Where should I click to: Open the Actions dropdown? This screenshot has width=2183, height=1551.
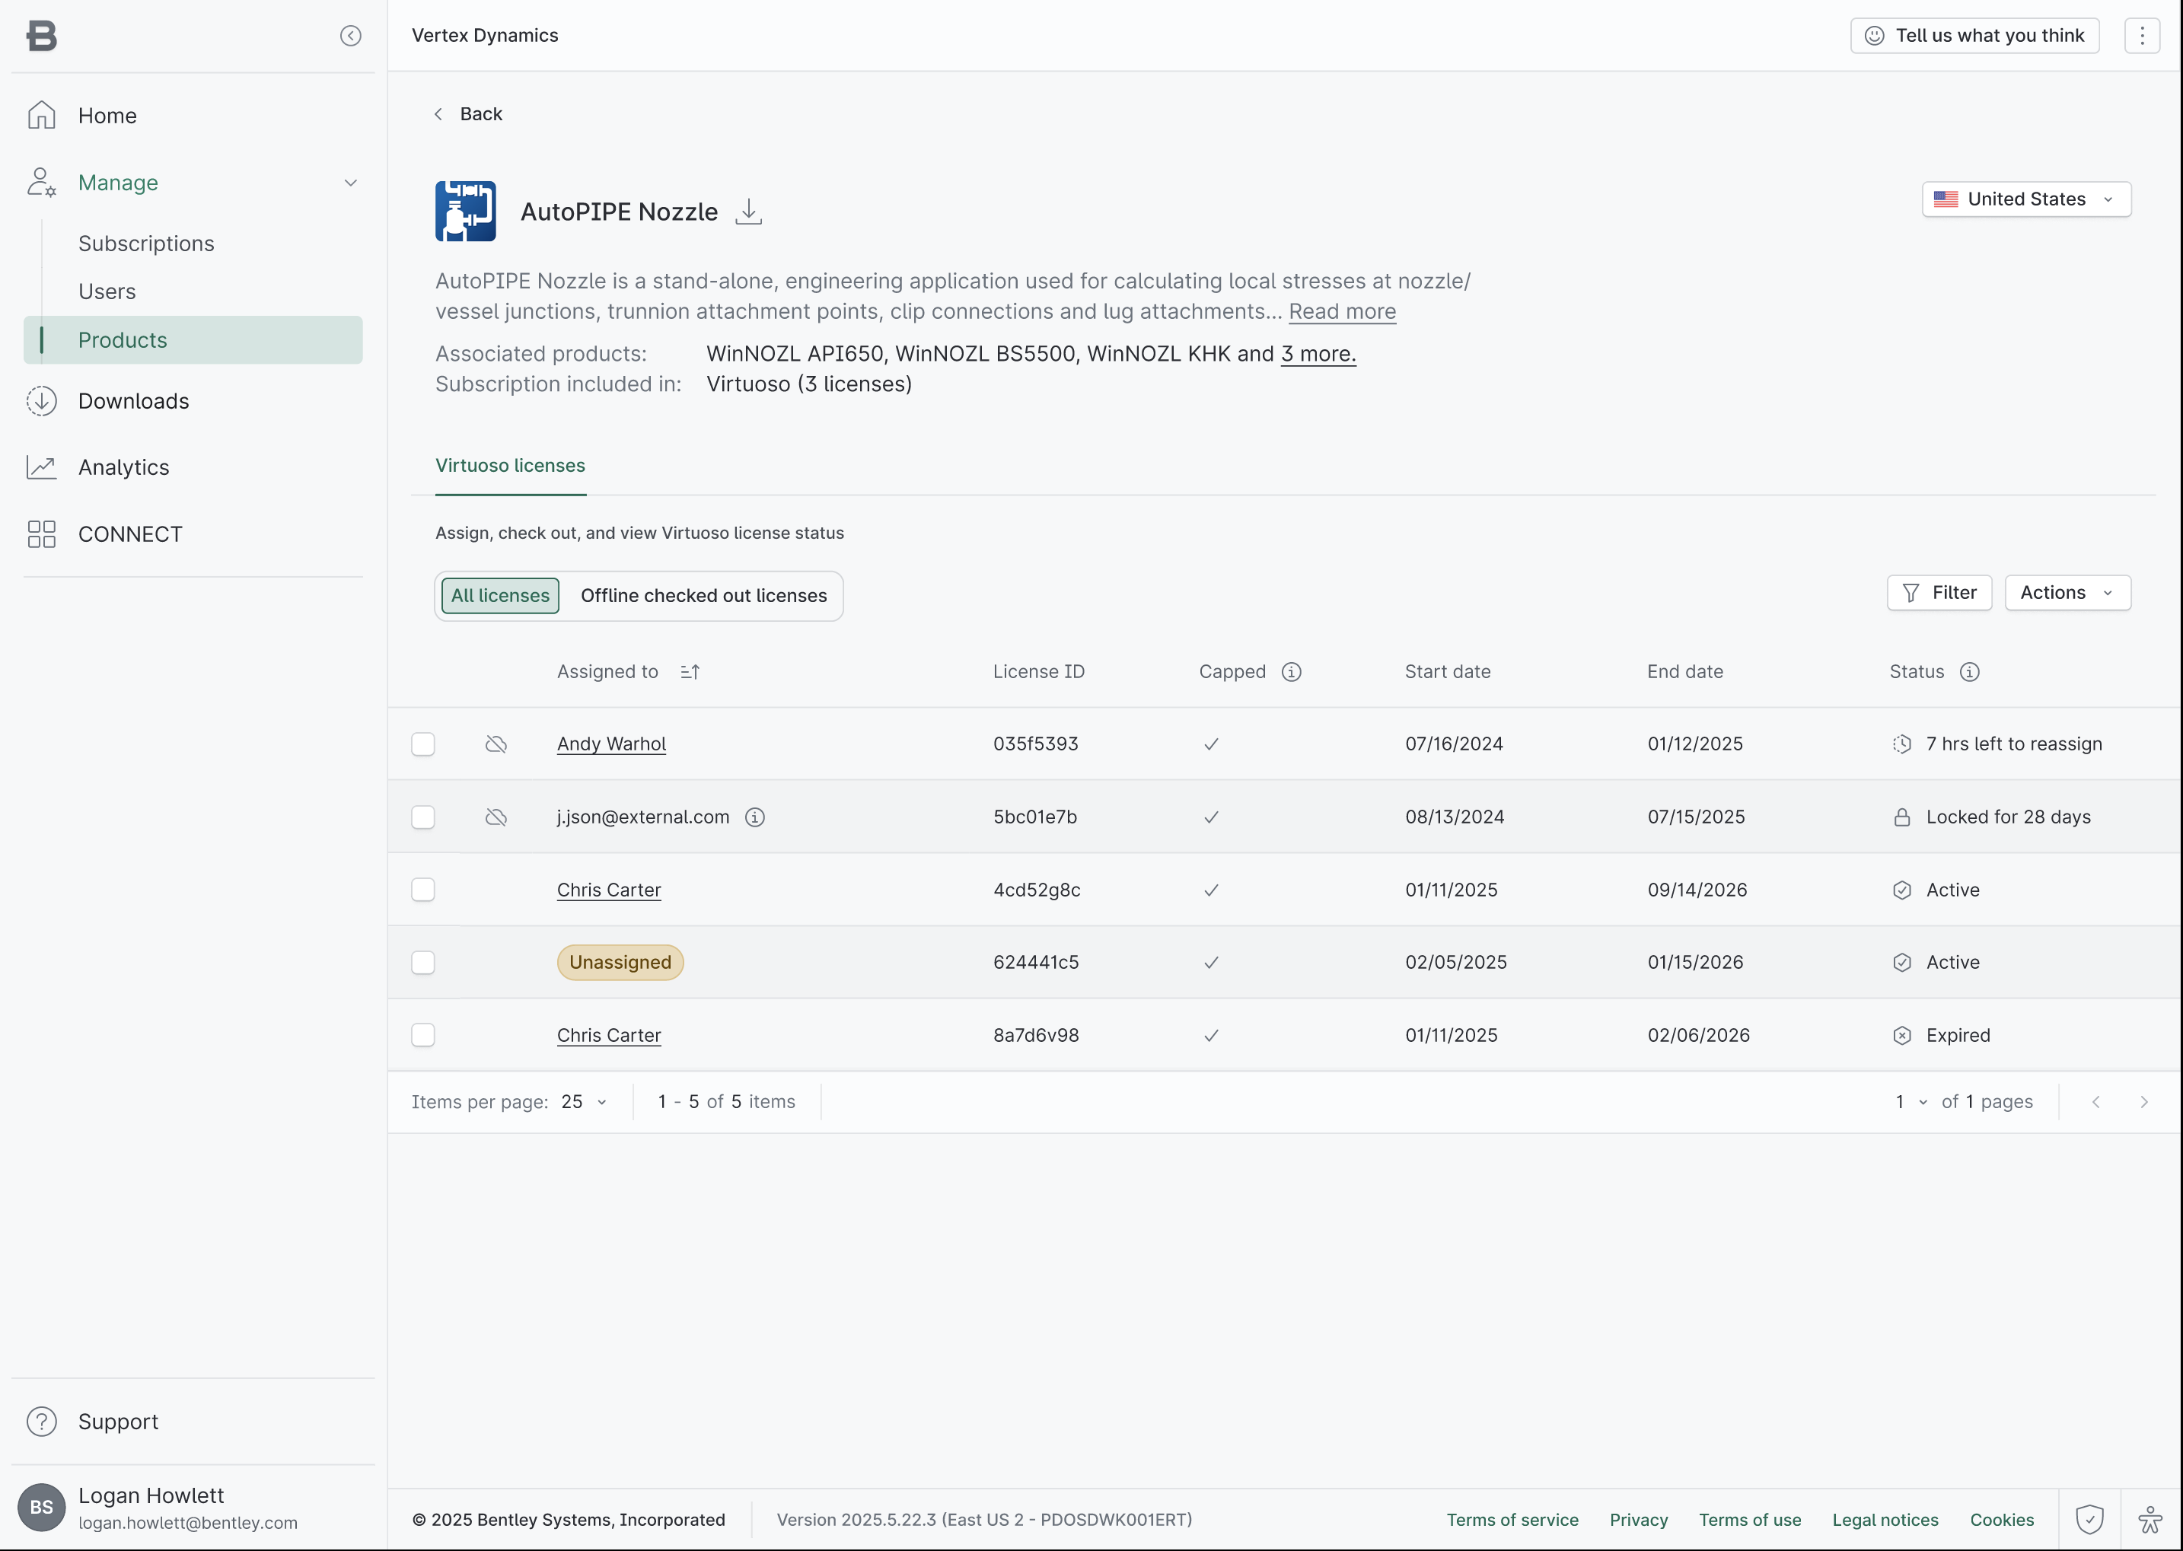[2067, 592]
